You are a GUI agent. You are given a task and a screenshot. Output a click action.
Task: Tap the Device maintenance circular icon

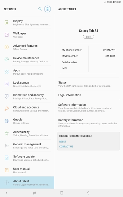click(7, 59)
